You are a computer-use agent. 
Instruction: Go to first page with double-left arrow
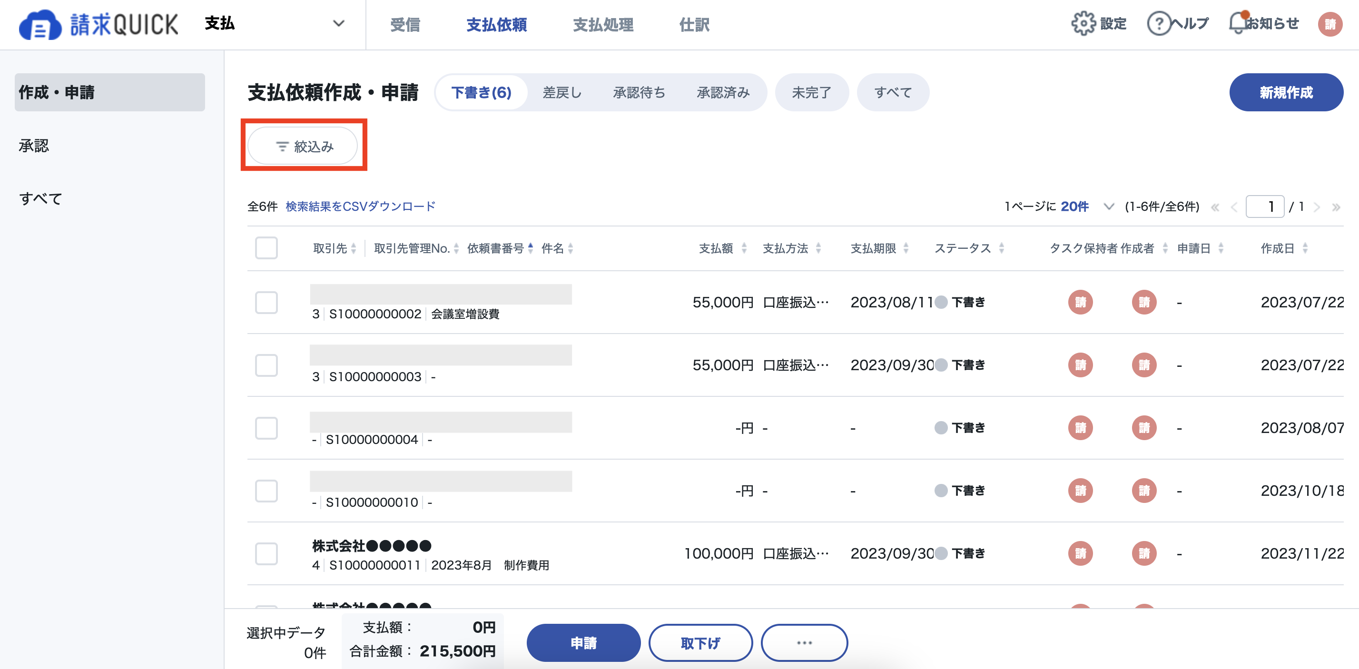click(1215, 207)
